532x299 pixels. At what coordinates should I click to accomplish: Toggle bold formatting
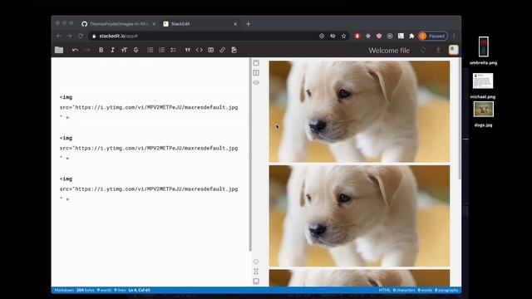[x=101, y=50]
